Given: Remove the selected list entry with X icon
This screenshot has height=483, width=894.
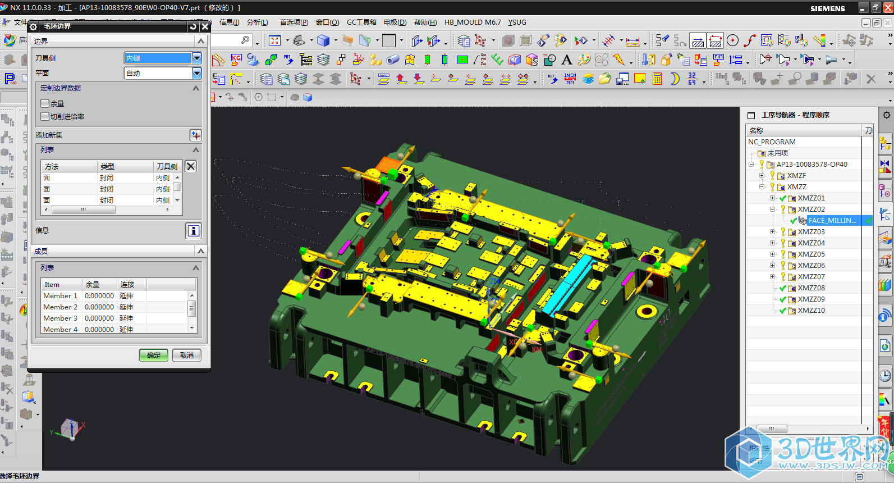Looking at the screenshot, I should pos(191,166).
